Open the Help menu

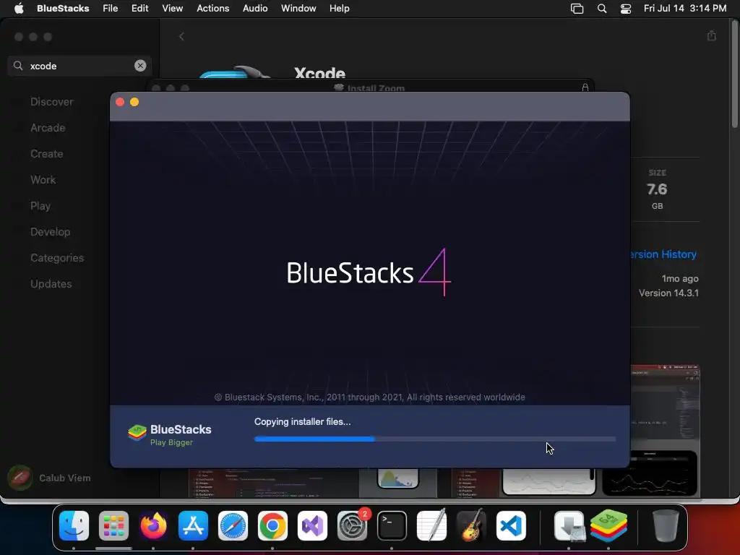coord(340,8)
